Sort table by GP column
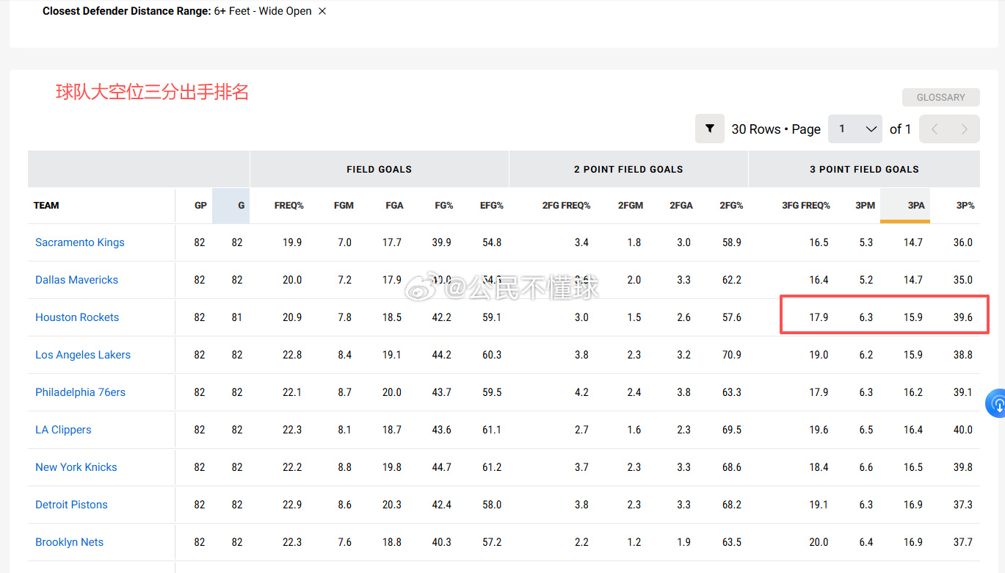This screenshot has height=573, width=1005. click(200, 206)
